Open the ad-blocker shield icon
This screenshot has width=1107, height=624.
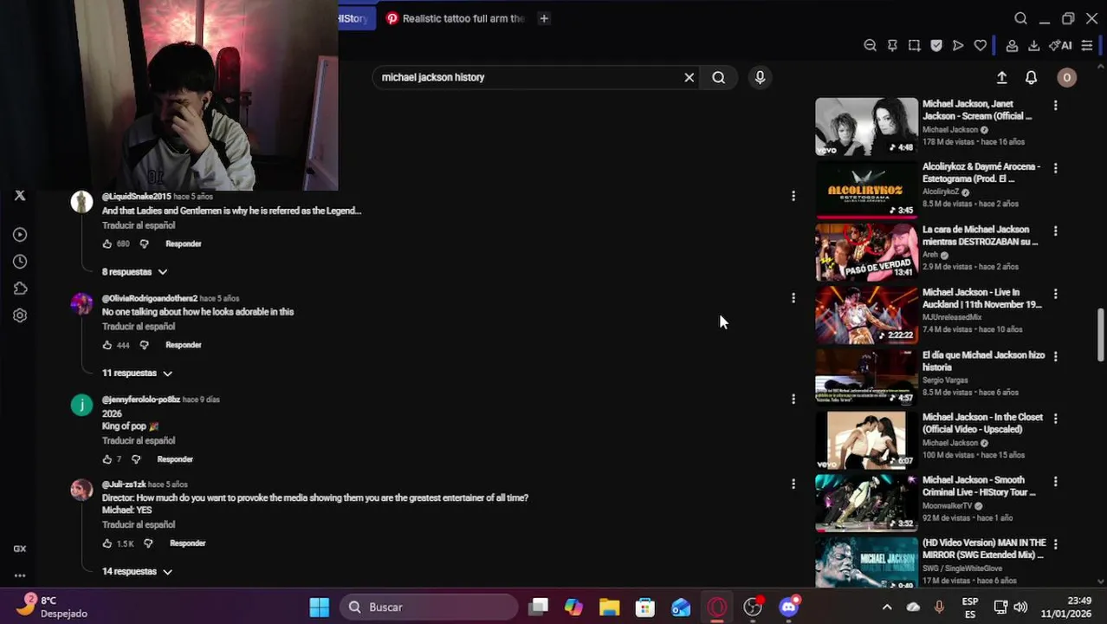point(936,45)
